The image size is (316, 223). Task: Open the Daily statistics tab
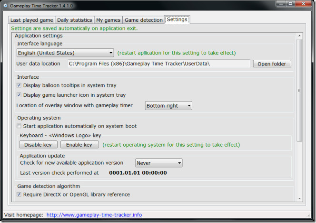(75, 20)
